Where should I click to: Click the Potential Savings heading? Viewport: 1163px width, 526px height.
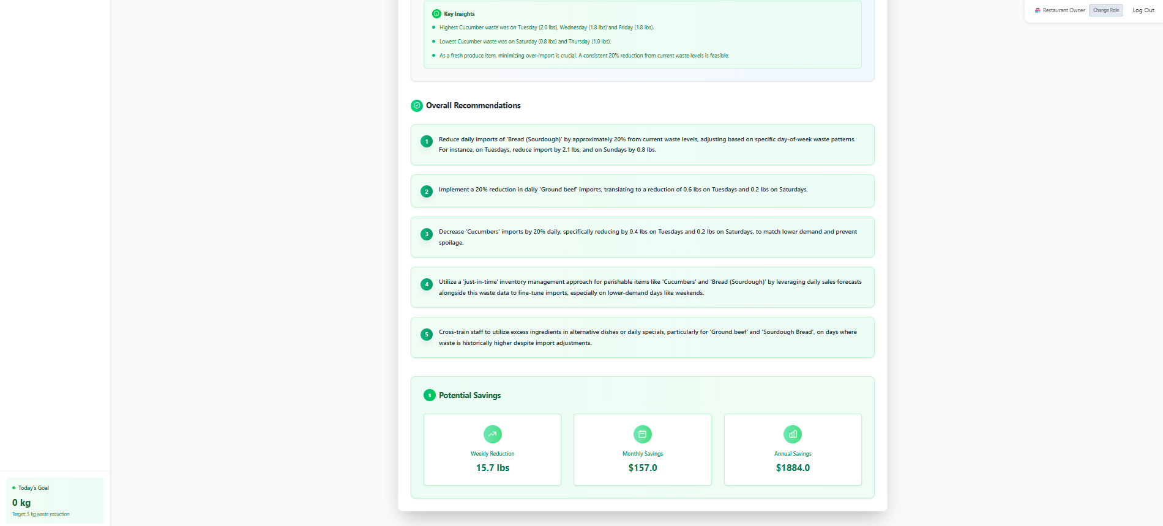click(x=470, y=396)
